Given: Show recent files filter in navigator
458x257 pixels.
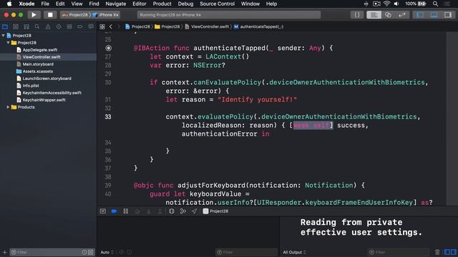Looking at the screenshot, I should click(84, 252).
